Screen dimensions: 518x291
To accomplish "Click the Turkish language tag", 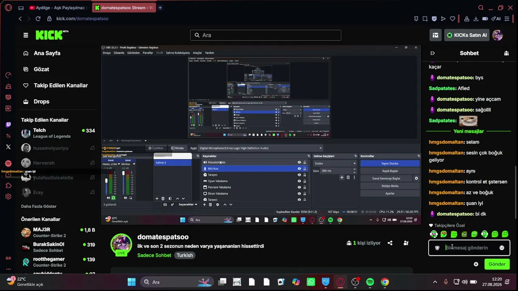I will [185, 255].
